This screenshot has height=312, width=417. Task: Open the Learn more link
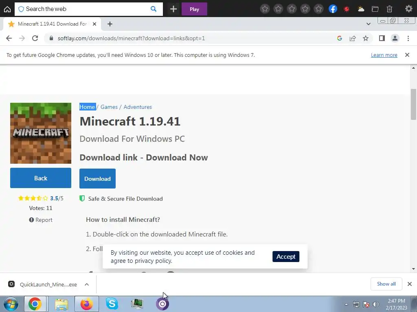384,55
